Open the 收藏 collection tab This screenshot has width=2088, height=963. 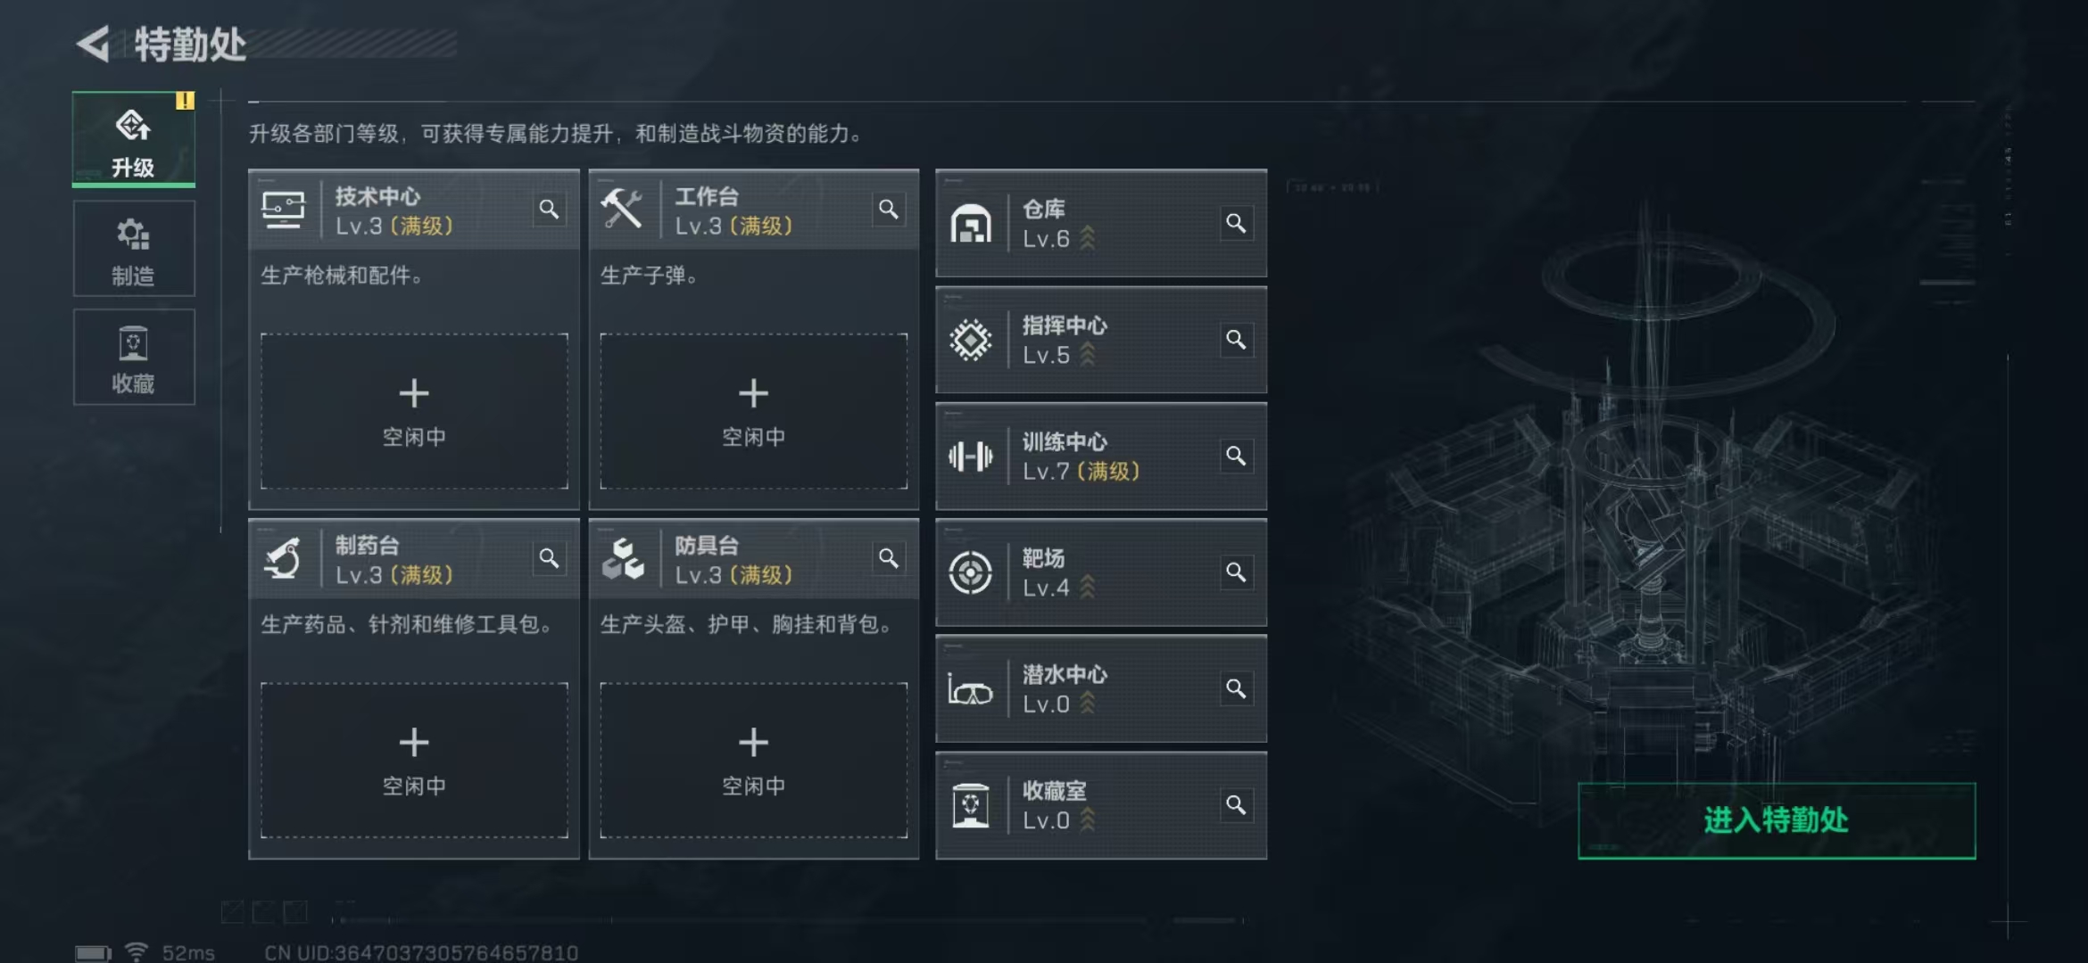coord(134,358)
